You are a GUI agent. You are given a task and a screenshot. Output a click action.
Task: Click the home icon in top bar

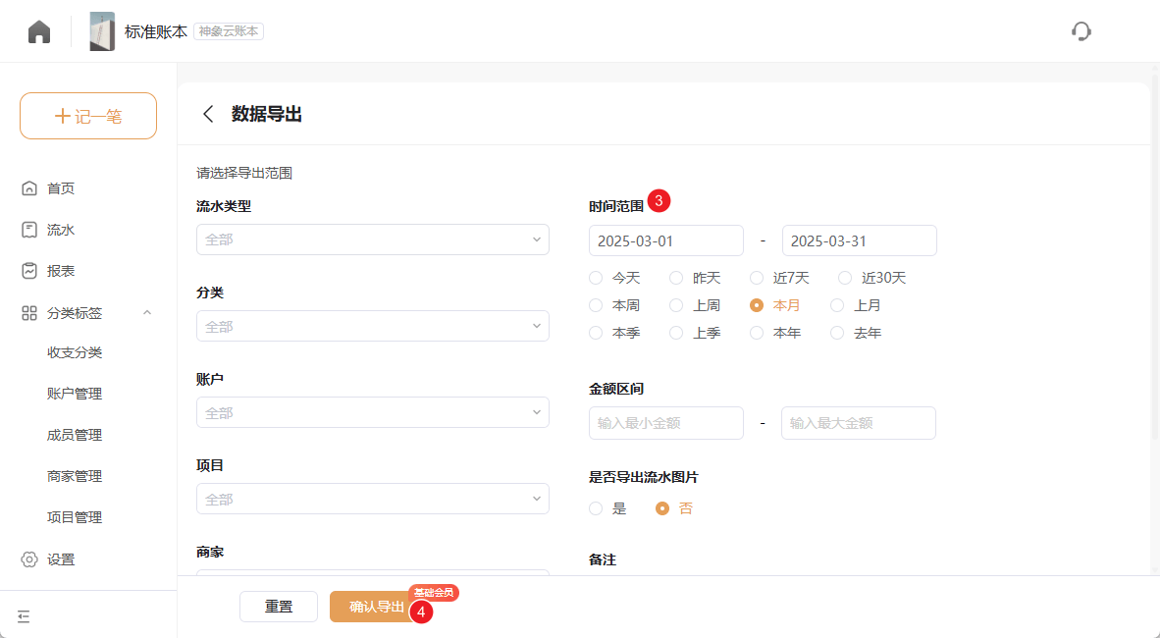(39, 31)
